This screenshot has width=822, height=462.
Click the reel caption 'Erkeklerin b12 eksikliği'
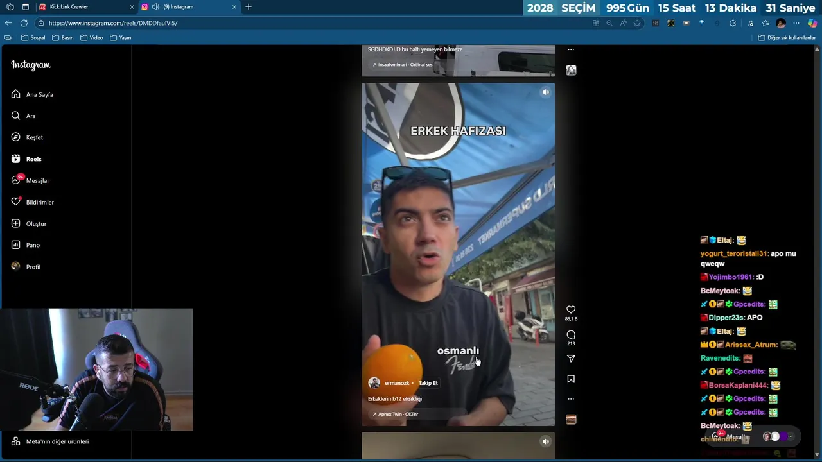395,399
